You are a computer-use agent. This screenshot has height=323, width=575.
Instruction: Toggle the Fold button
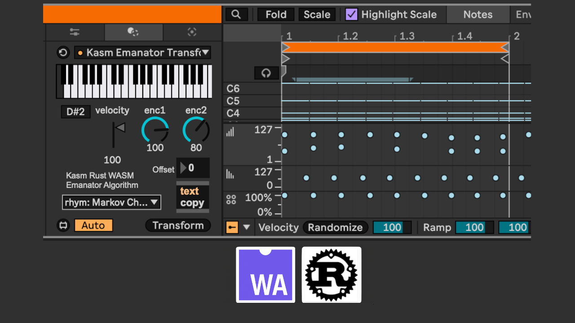(276, 14)
